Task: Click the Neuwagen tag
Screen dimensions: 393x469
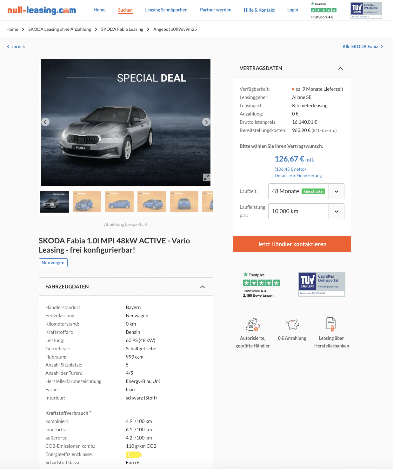Action: [53, 263]
